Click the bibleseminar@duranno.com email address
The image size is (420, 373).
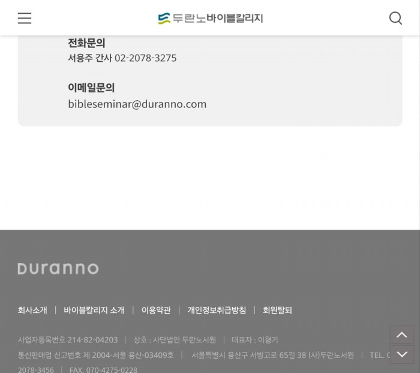(x=137, y=104)
